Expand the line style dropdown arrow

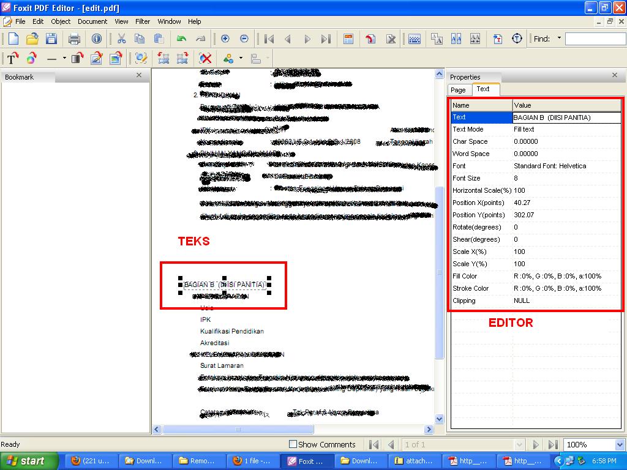tap(64, 58)
